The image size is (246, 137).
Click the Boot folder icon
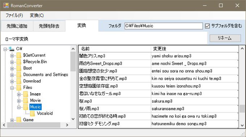(19, 68)
